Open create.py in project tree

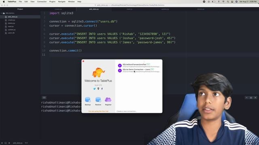click(x=11, y=20)
